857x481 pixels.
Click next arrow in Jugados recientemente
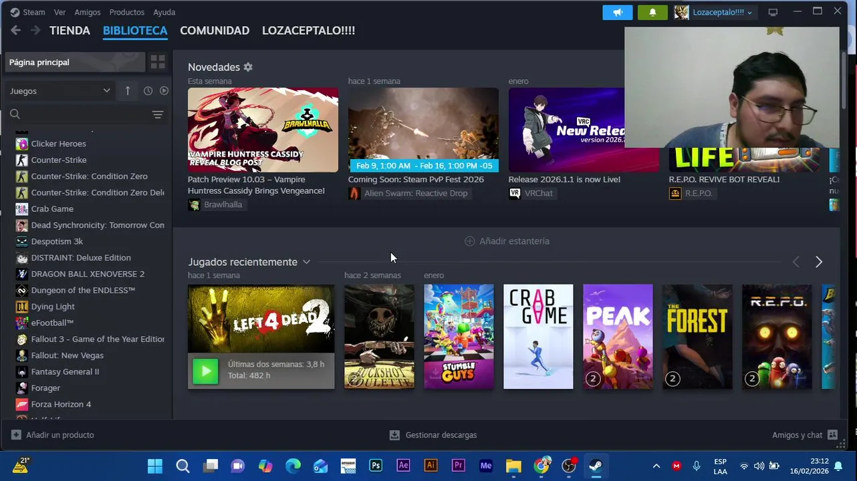point(819,262)
